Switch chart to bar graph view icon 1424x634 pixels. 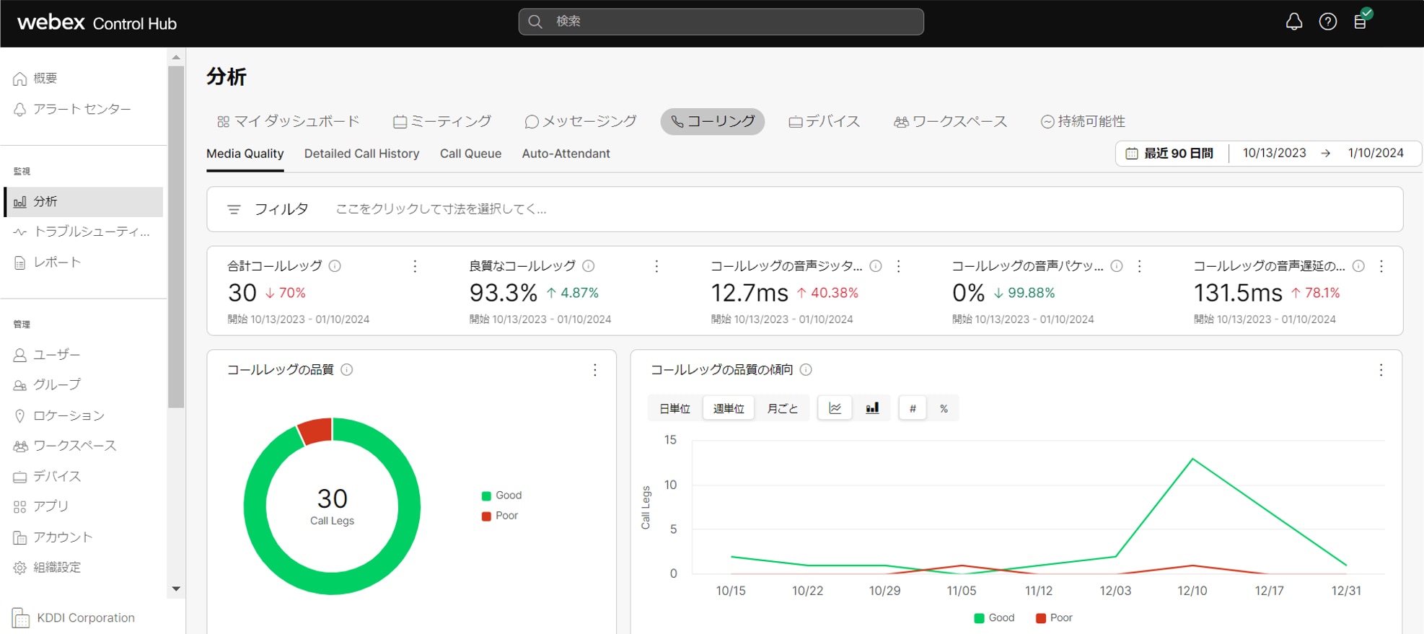tap(872, 408)
